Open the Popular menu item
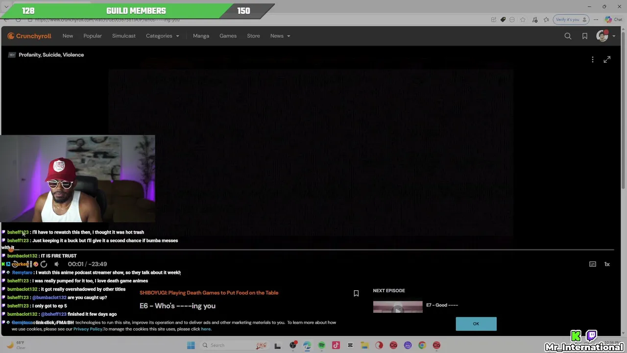This screenshot has width=627, height=353. tap(93, 36)
